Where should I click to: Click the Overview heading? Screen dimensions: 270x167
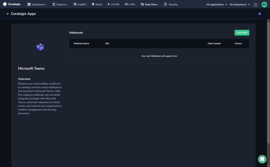[24, 79]
